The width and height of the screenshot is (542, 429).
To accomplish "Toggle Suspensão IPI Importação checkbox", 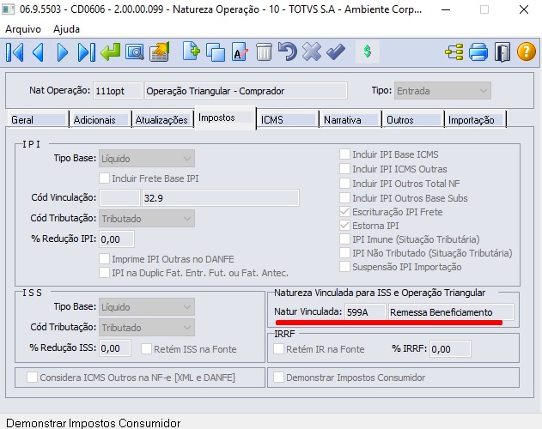I will click(344, 267).
